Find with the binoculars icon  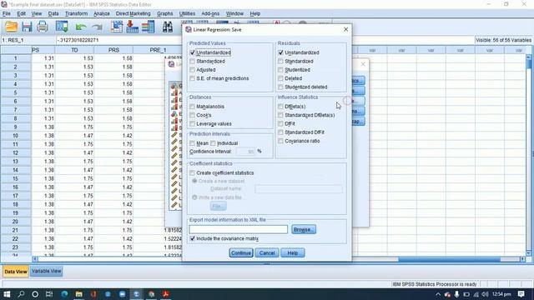(x=167, y=27)
